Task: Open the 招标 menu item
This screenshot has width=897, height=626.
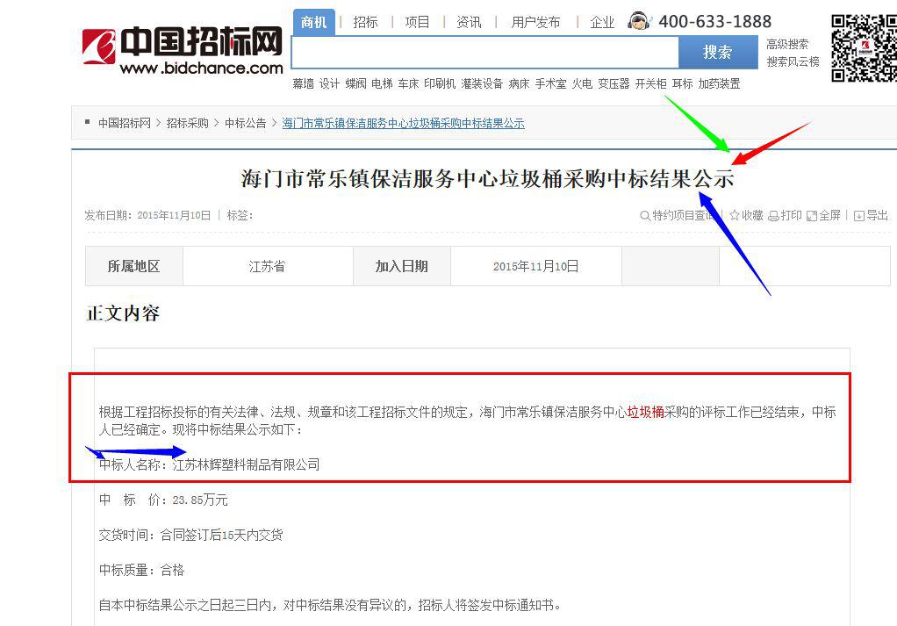Action: (365, 22)
